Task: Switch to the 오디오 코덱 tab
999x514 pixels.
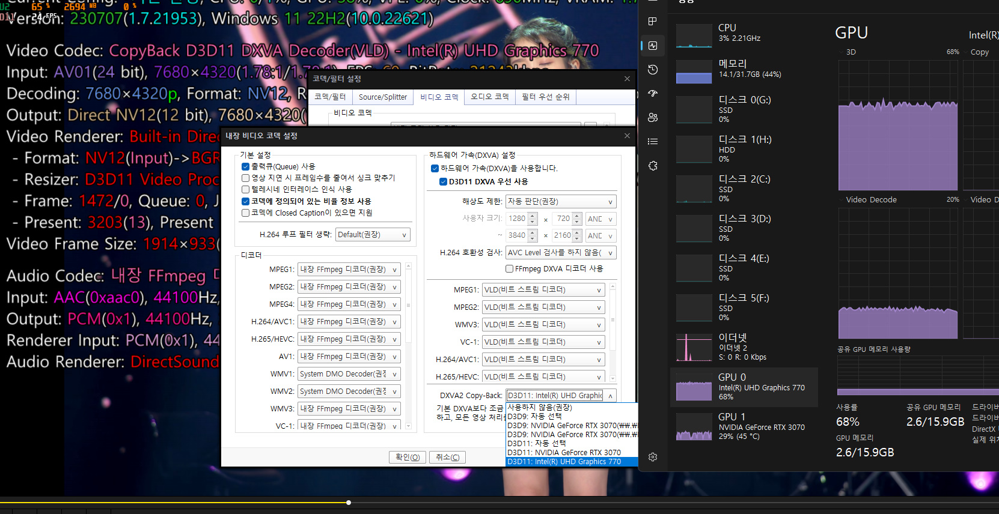Action: [489, 97]
